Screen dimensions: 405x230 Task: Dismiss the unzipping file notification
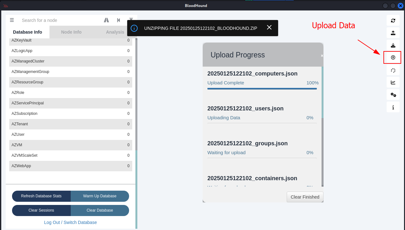(269, 28)
